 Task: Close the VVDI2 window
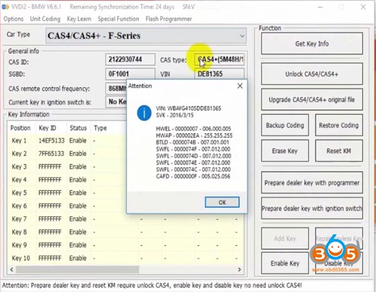click(x=363, y=7)
